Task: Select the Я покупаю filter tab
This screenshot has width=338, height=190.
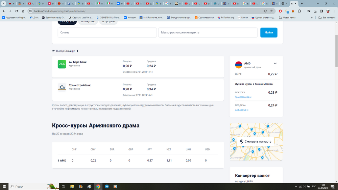Action: point(88,22)
